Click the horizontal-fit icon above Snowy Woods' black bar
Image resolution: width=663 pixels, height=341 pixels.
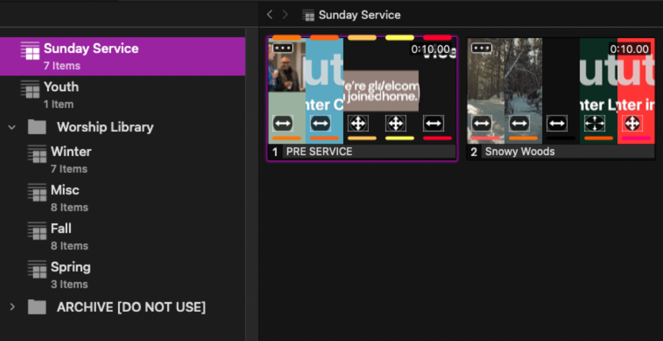coord(556,123)
